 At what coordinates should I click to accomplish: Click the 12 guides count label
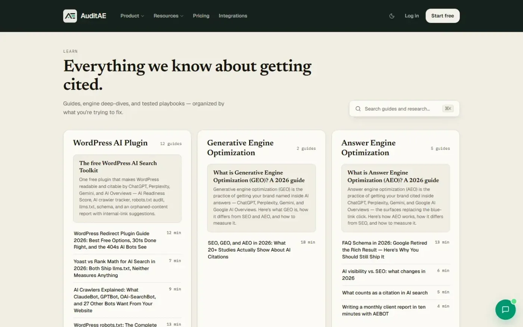171,144
